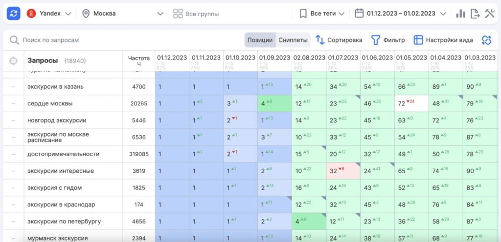Screen dimensions: 501x242
Task: Click the sync icon right of Настройки вида
Action: coord(486,40)
